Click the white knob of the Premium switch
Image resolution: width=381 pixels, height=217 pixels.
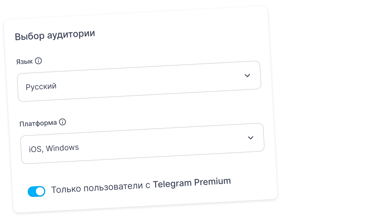point(40,191)
